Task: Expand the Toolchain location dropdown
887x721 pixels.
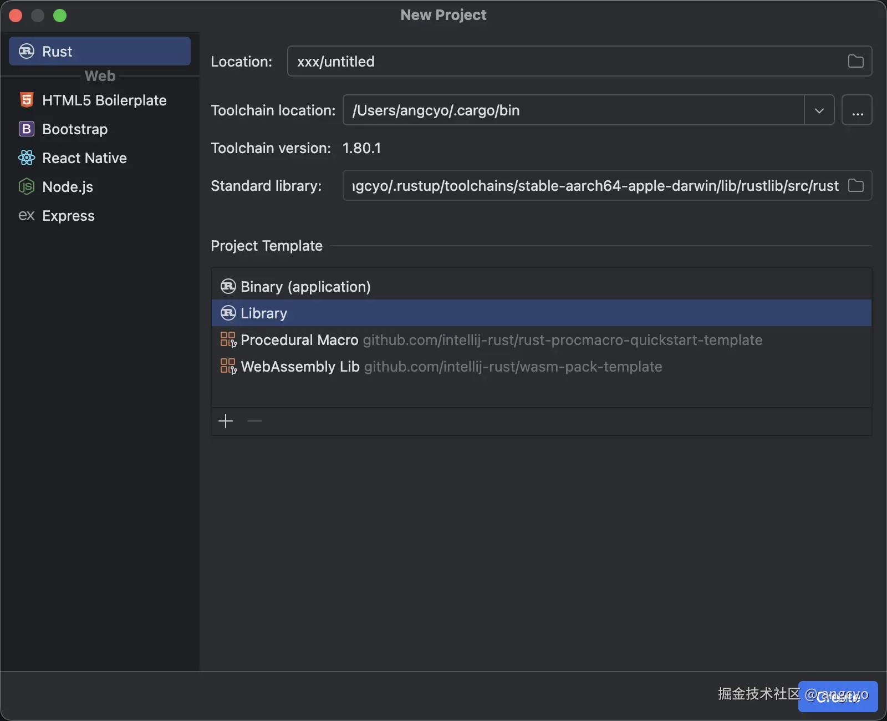Action: 819,110
